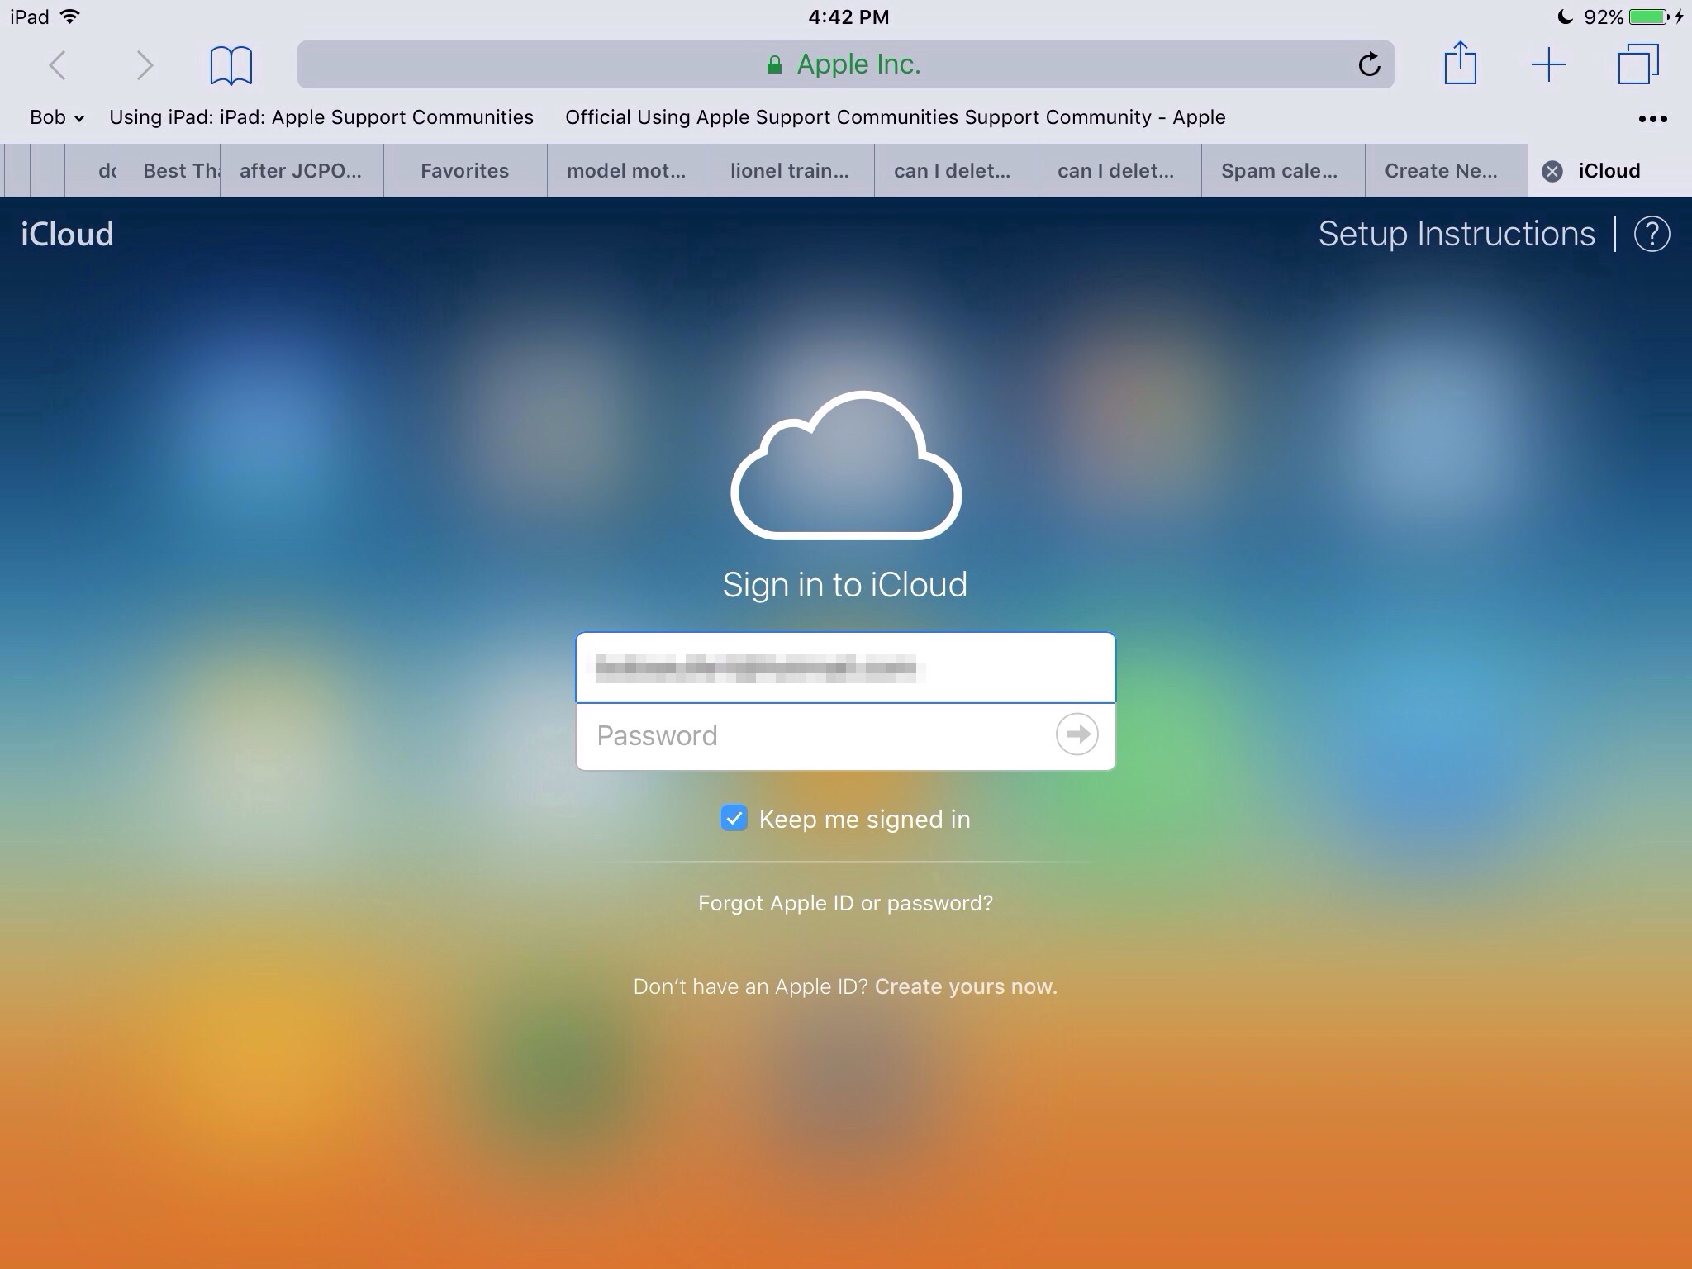This screenshot has width=1692, height=1269.
Task: Go back with the left chevron
Action: 57,65
